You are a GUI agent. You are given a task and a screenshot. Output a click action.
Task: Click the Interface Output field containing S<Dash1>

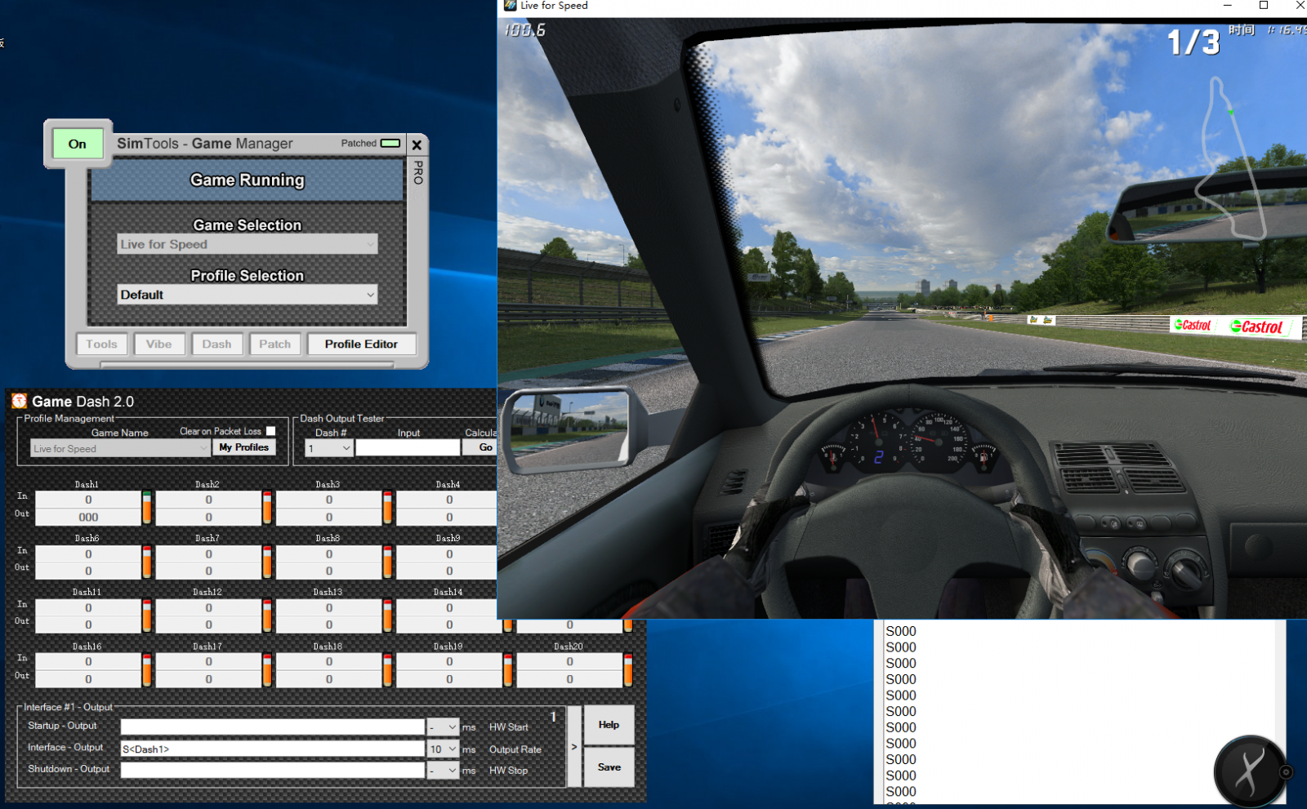tap(273, 749)
